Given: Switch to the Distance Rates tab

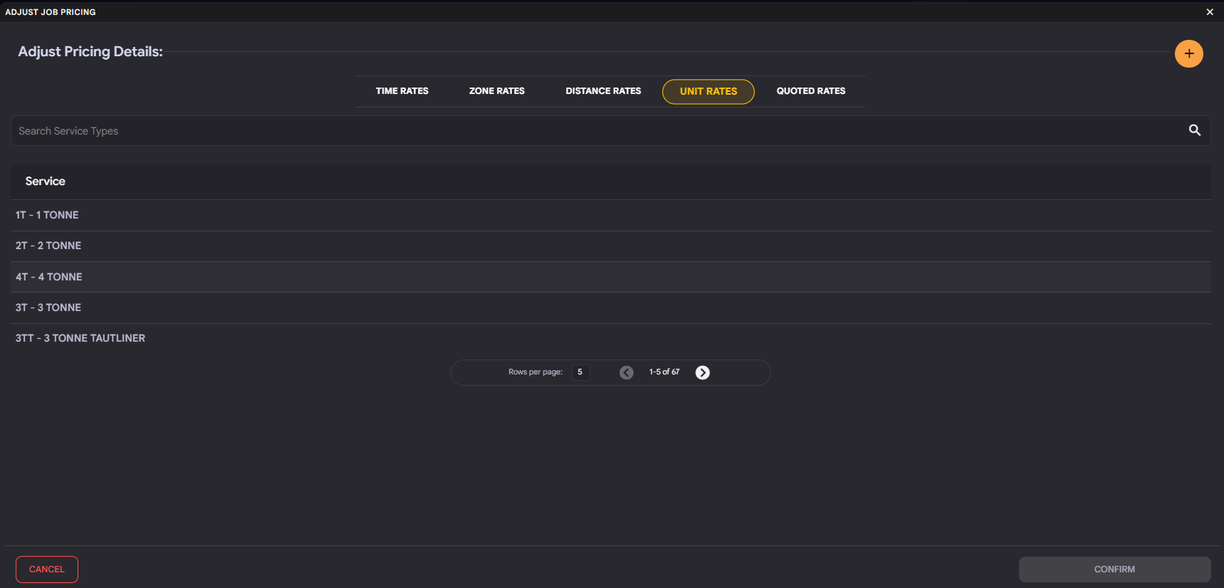Looking at the screenshot, I should point(603,91).
